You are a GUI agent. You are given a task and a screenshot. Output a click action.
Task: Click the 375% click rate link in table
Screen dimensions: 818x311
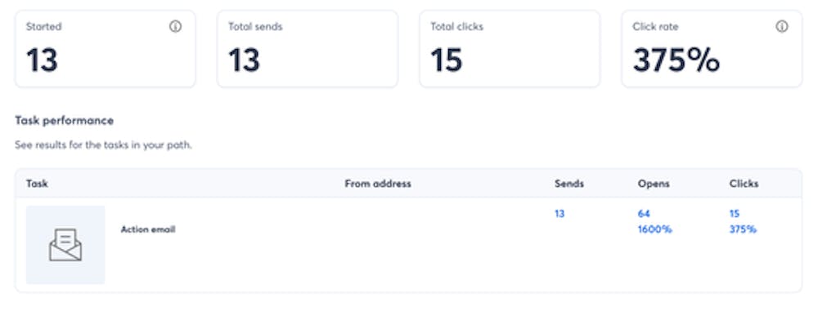coord(743,229)
